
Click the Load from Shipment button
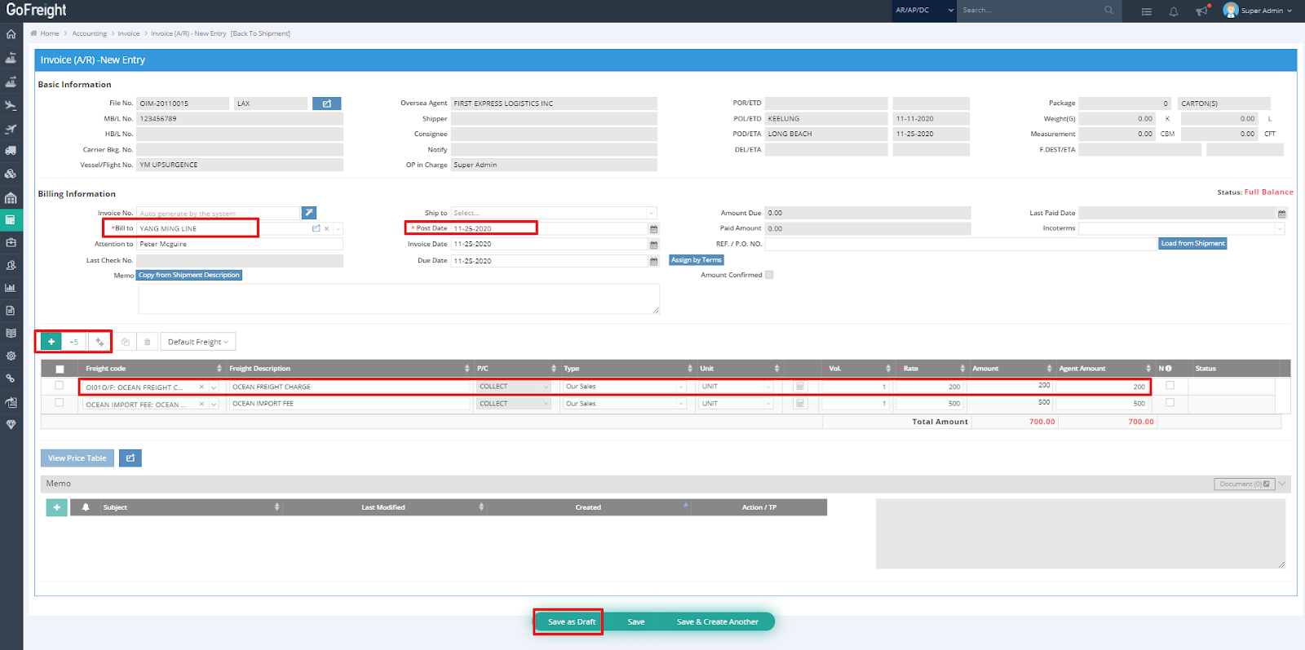[x=1192, y=244]
